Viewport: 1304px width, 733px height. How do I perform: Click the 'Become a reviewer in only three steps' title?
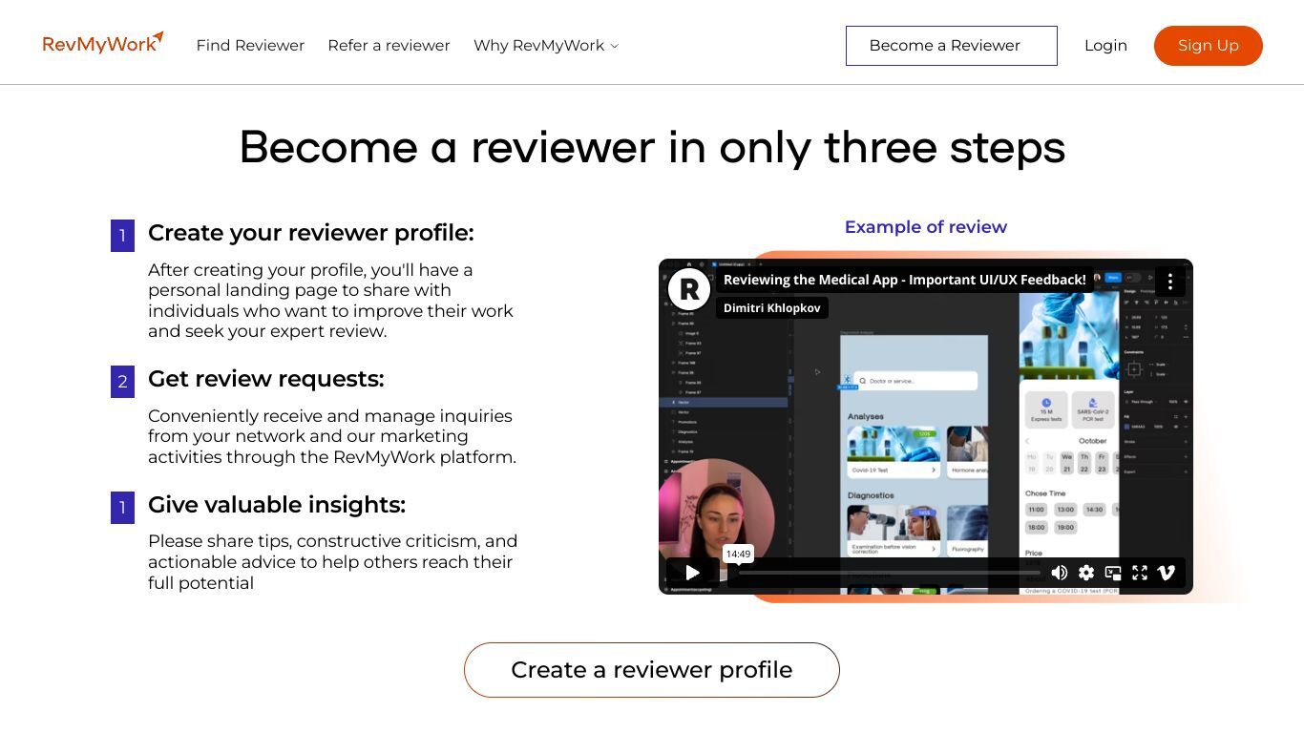652,148
